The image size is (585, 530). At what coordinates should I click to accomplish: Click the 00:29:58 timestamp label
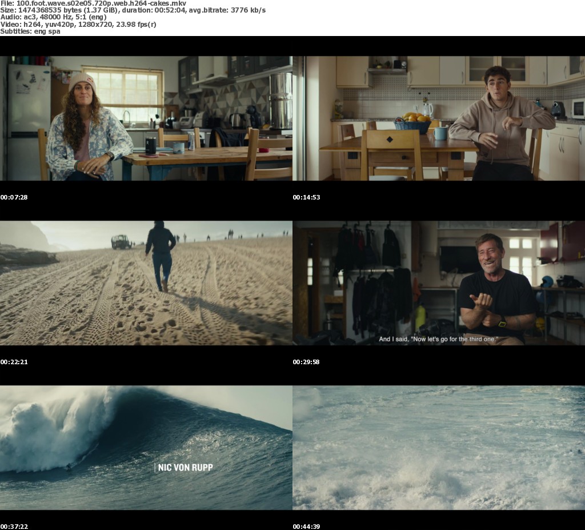pyautogui.click(x=306, y=362)
